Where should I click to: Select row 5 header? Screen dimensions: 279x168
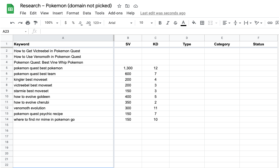pos(7,68)
